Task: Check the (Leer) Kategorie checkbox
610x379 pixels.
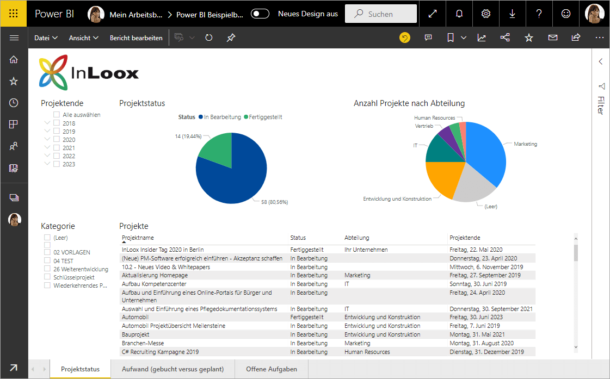Action: [47, 237]
